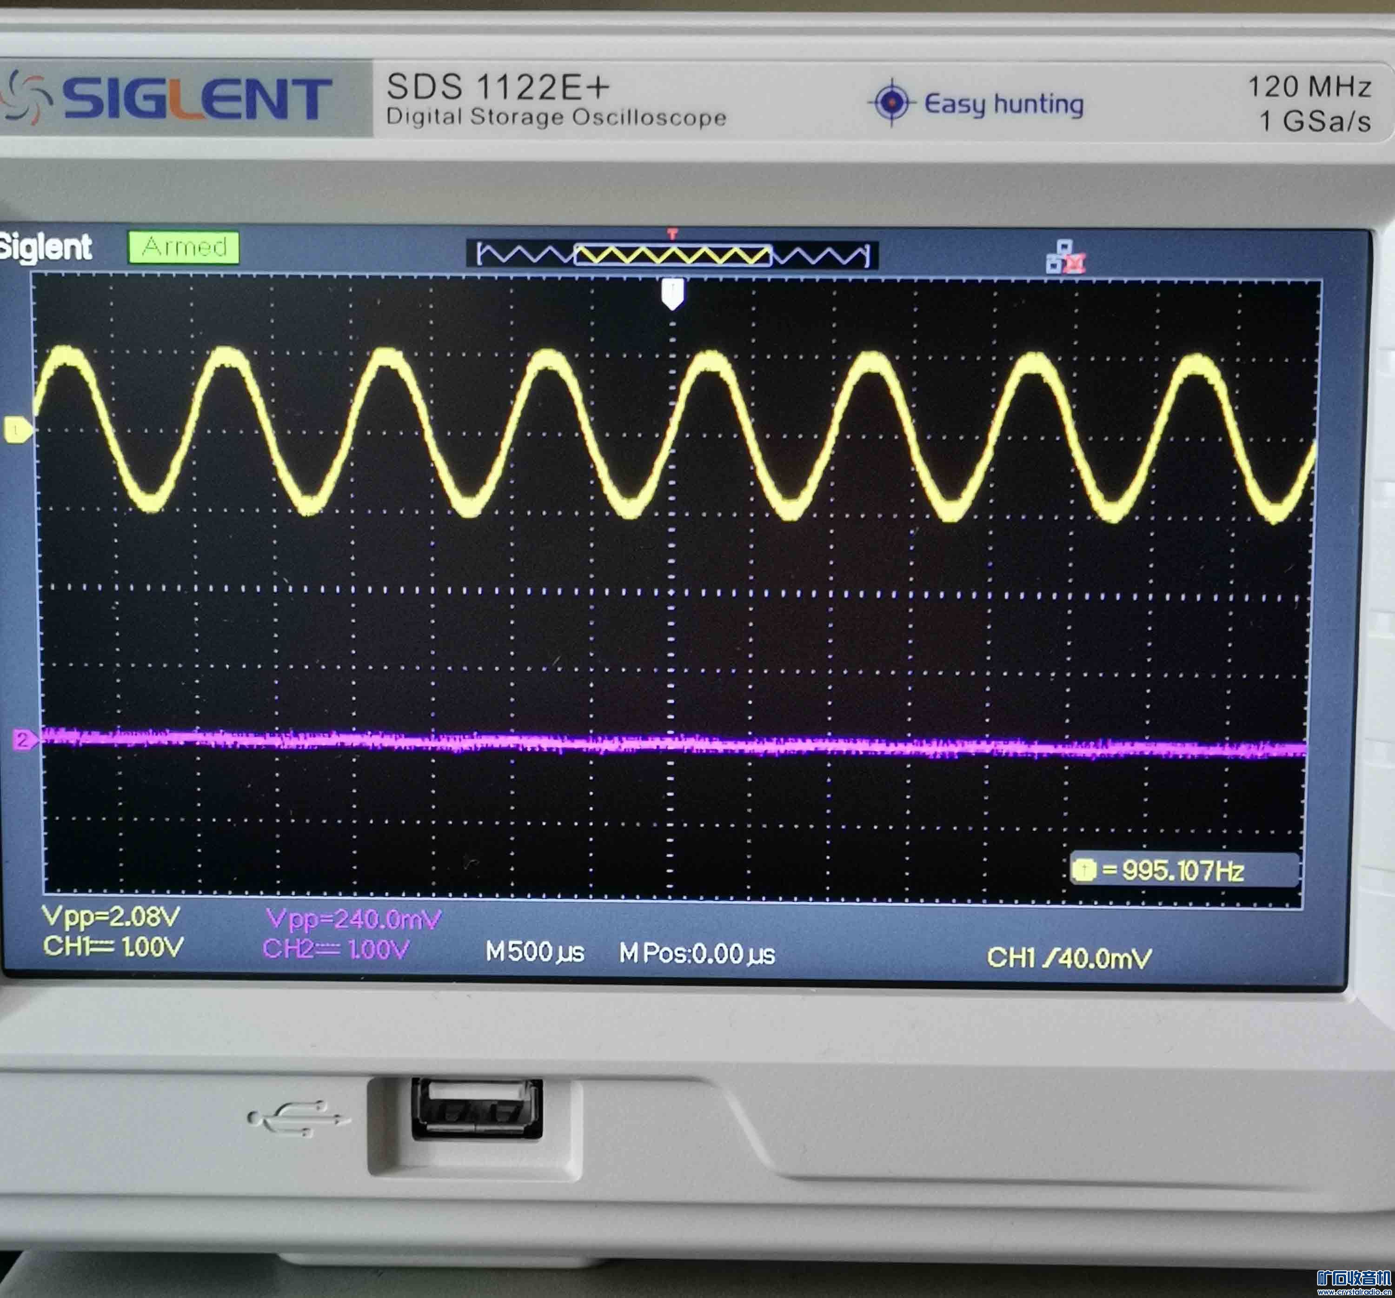This screenshot has width=1395, height=1298.
Task: Click the M 500 µs timebase readout
Action: pos(535,952)
